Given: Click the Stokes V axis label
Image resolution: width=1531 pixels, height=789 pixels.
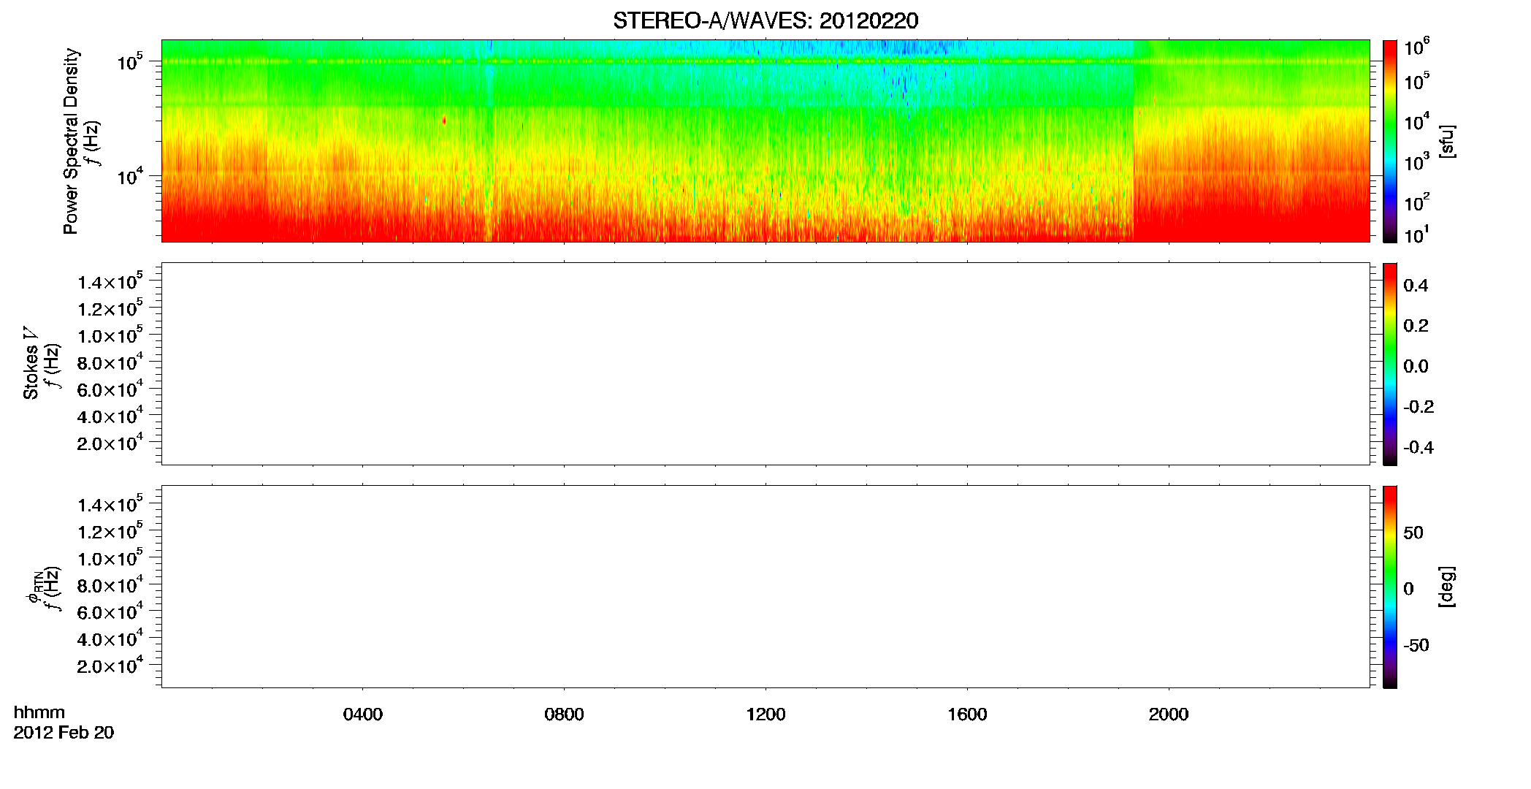Looking at the screenshot, I should point(31,363).
